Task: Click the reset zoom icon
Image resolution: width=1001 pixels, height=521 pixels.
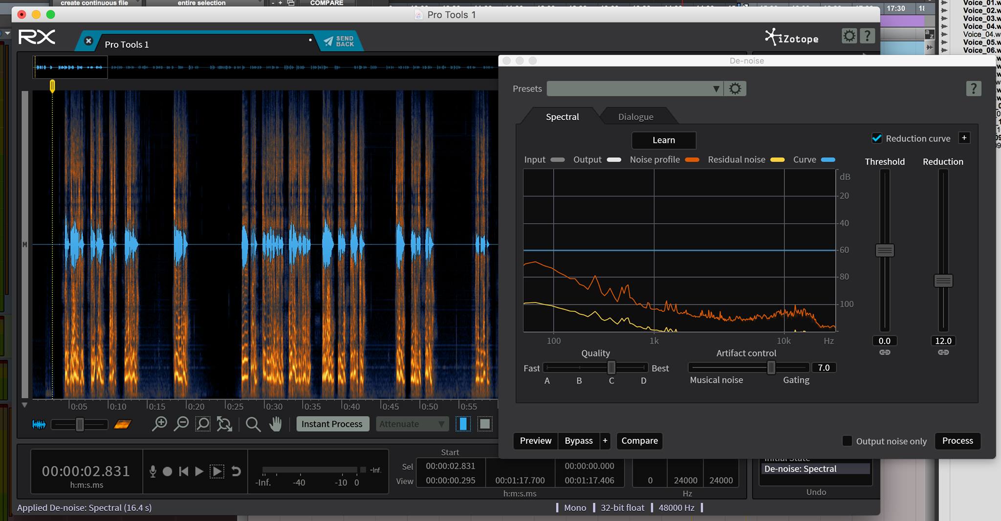Action: click(224, 424)
